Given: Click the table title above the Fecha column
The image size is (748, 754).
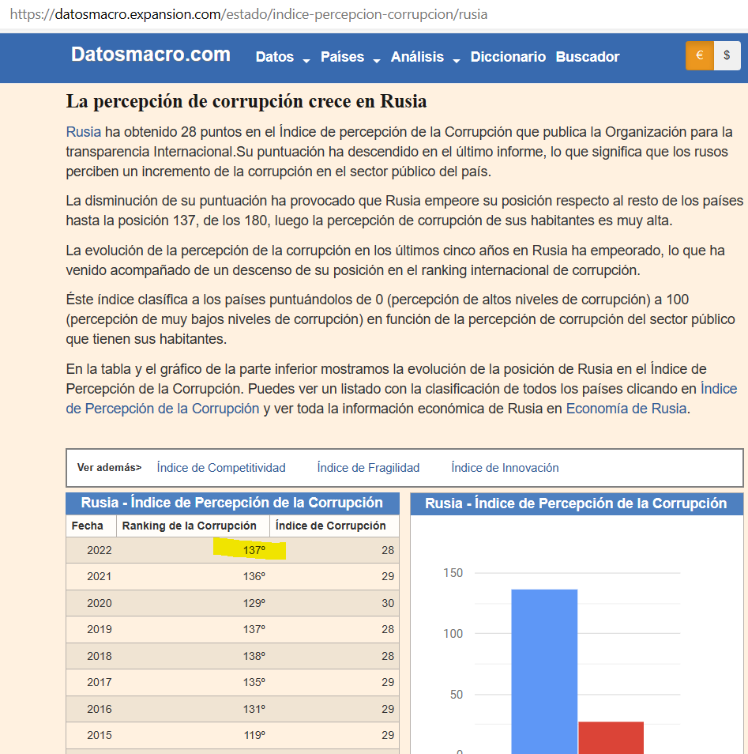Looking at the screenshot, I should tap(232, 503).
